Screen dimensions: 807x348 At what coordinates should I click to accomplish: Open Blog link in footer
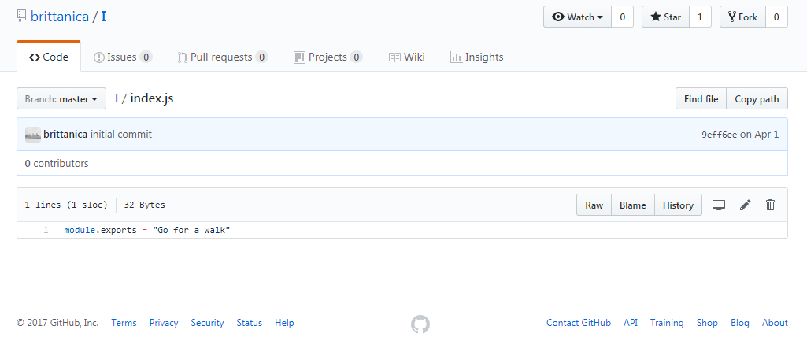(740, 323)
